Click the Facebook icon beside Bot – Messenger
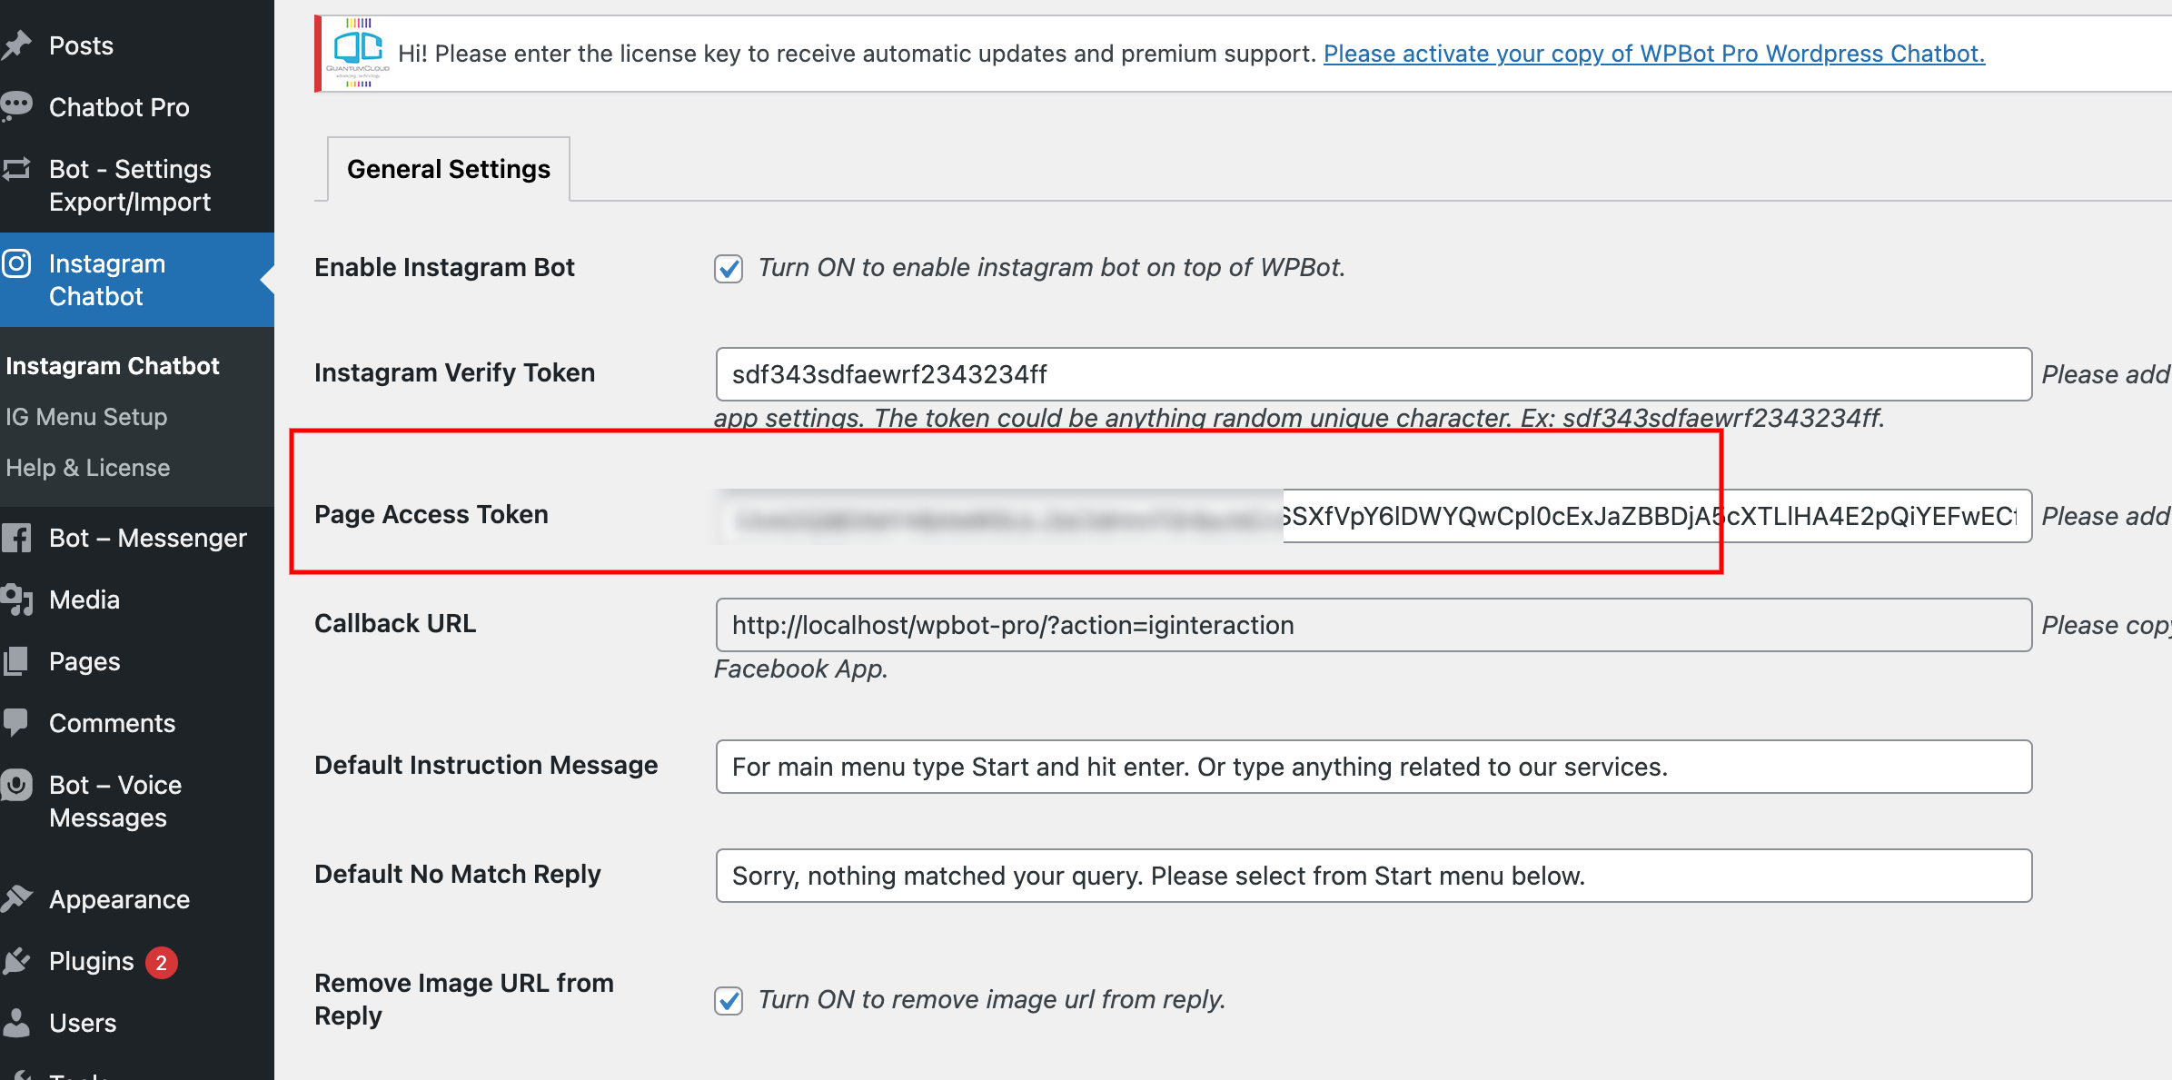Viewport: 2172px width, 1080px height. tap(16, 538)
